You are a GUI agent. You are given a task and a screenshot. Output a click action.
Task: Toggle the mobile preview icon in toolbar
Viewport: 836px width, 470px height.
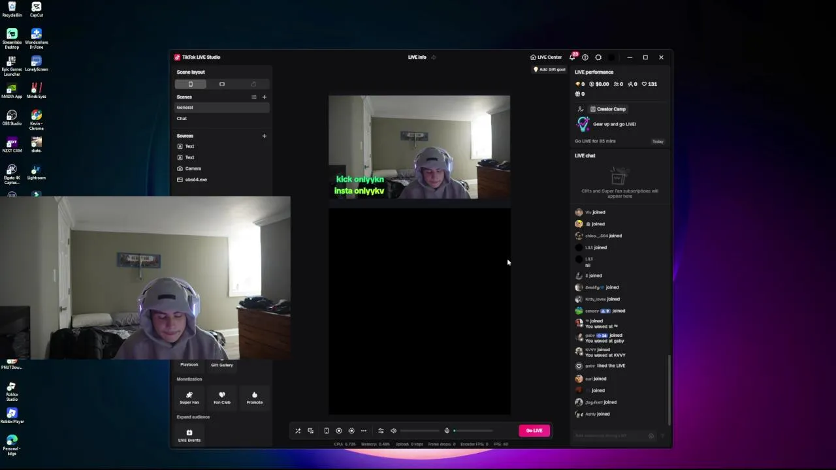click(x=327, y=431)
